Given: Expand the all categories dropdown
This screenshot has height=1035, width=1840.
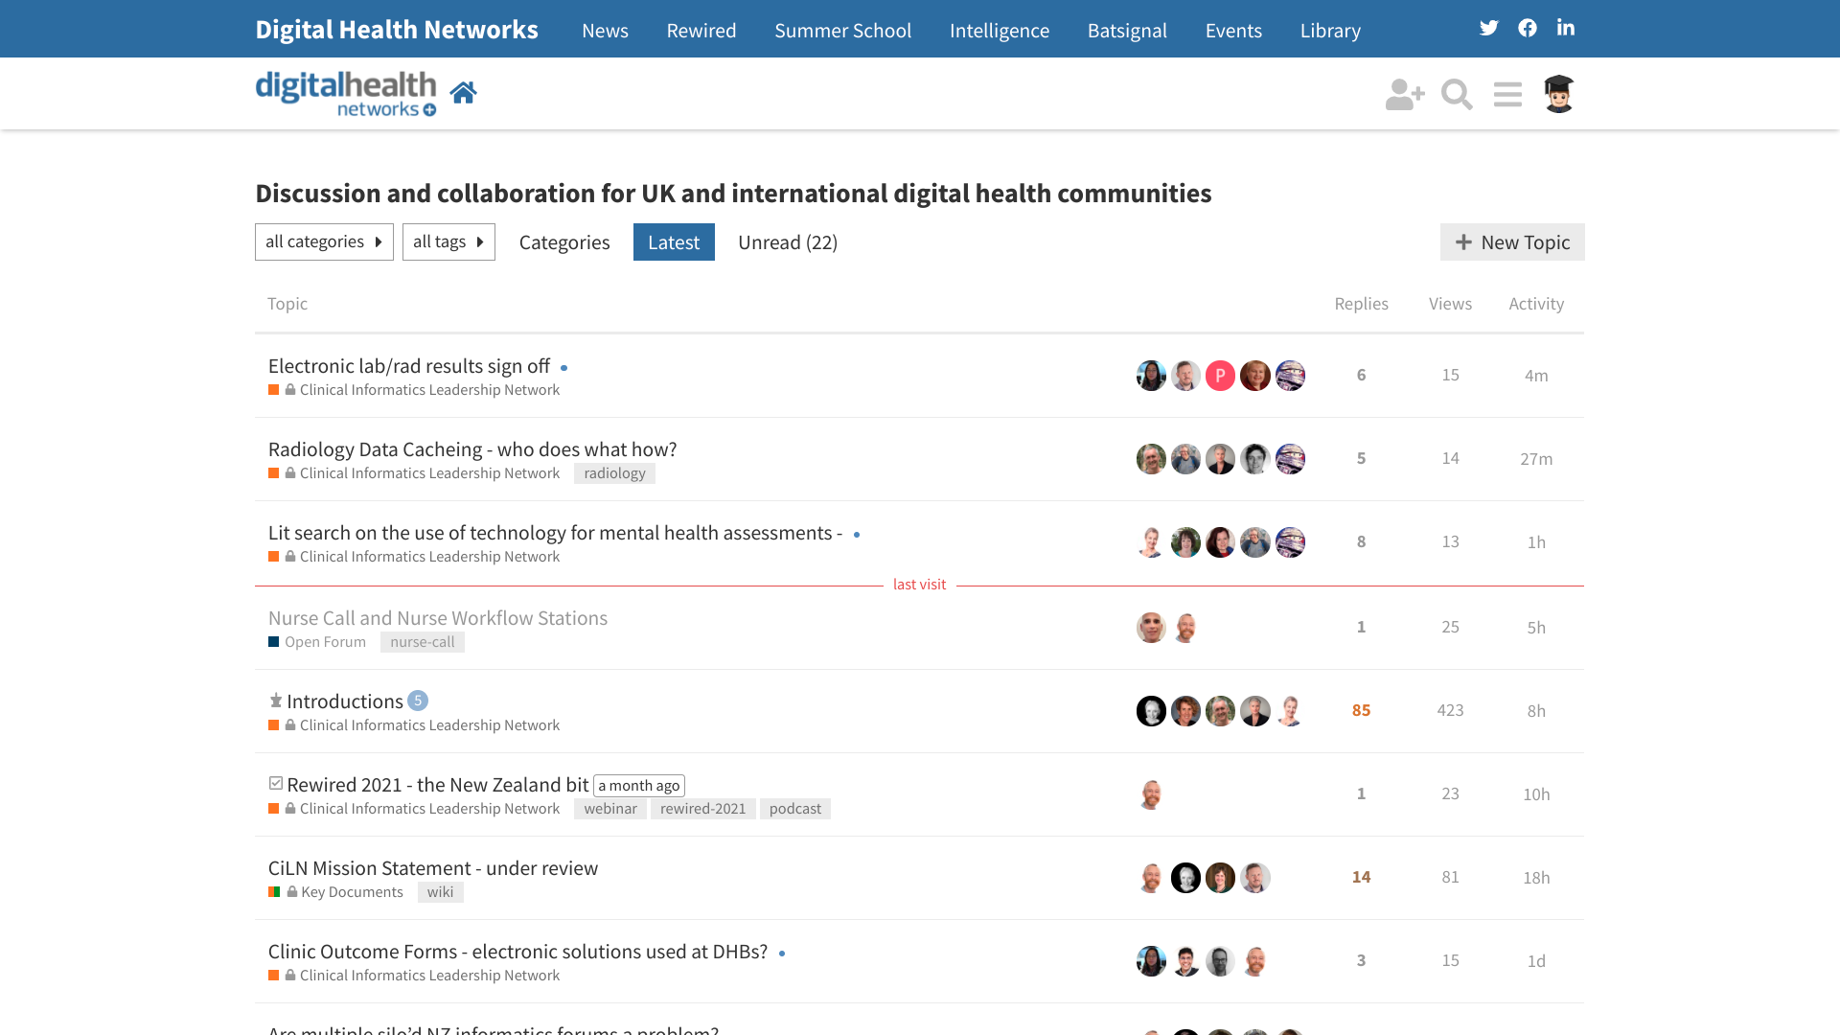Looking at the screenshot, I should pyautogui.click(x=324, y=241).
